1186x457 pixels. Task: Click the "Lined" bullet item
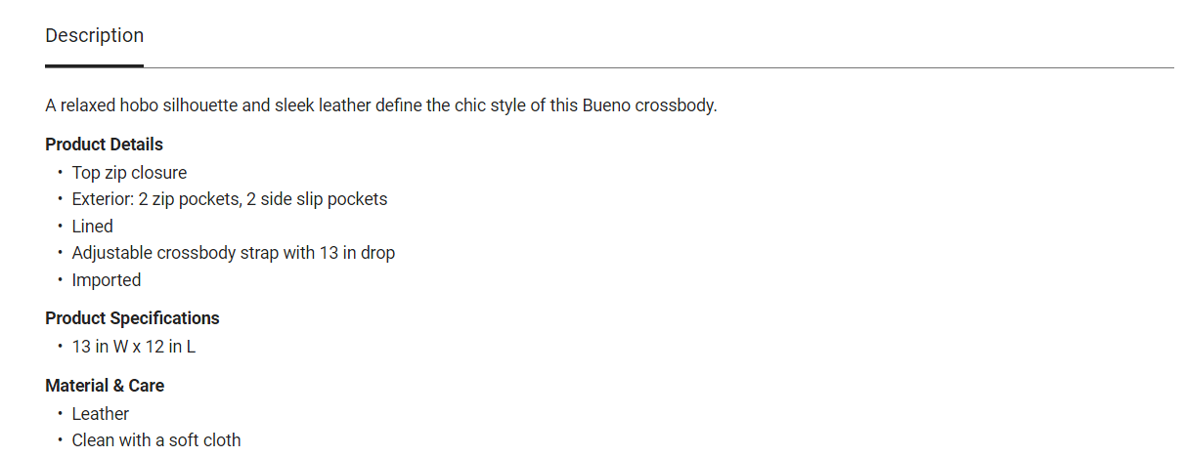pyautogui.click(x=92, y=227)
